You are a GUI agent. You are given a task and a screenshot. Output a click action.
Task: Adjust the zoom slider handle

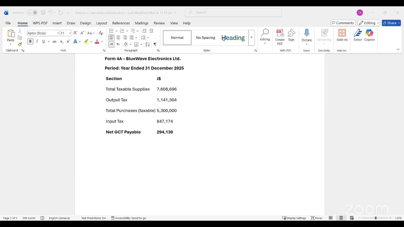(x=376, y=218)
